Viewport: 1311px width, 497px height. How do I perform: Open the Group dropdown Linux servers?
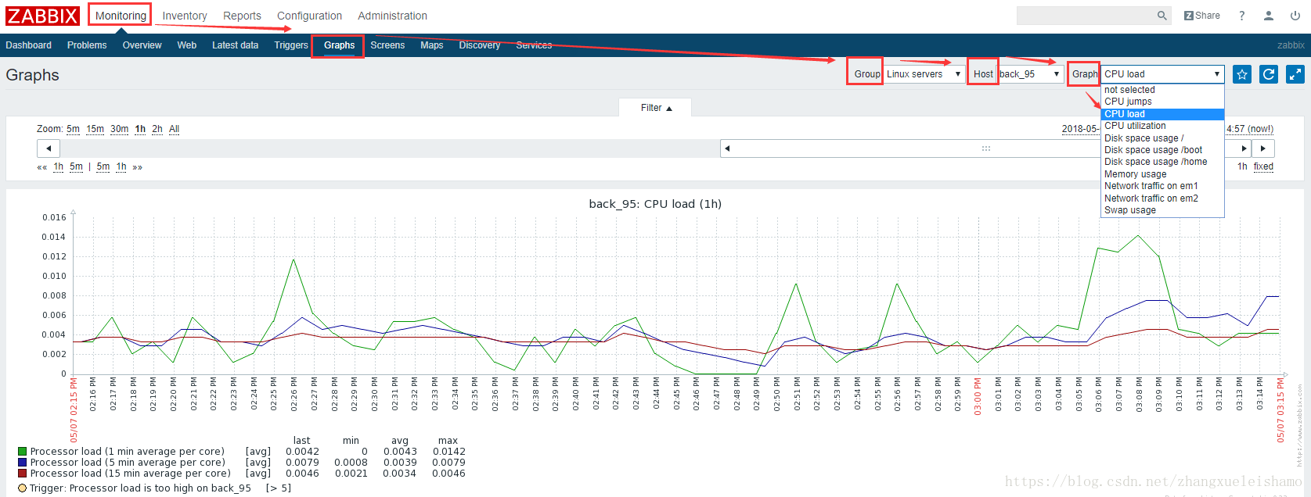(x=924, y=74)
